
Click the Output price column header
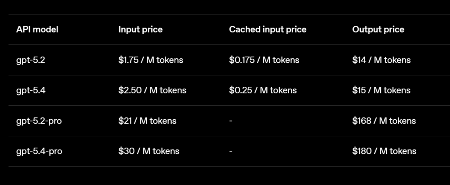coord(378,30)
